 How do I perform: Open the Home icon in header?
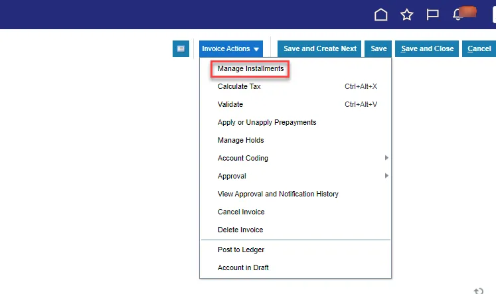coord(381,15)
